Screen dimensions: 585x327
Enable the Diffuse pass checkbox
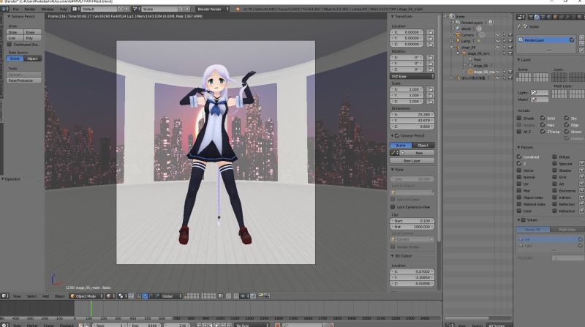pos(555,157)
